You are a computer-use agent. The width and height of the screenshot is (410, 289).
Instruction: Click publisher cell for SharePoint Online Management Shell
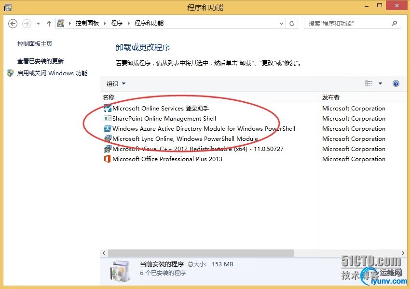[x=354, y=119]
